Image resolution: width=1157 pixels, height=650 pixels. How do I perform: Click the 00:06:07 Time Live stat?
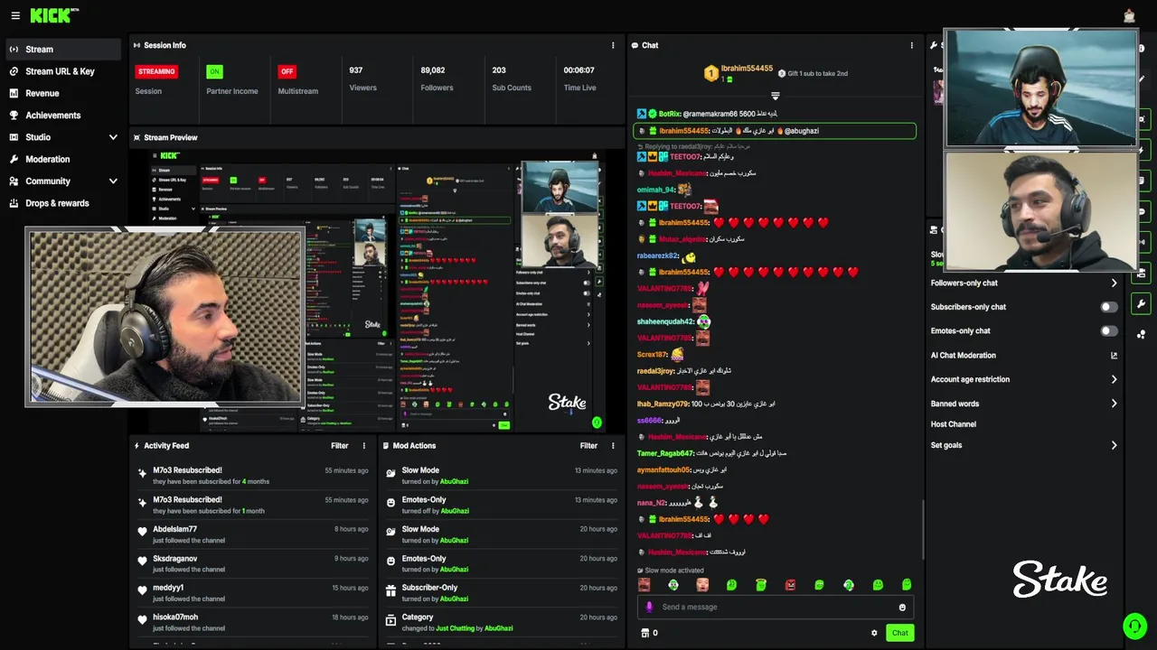(579, 79)
